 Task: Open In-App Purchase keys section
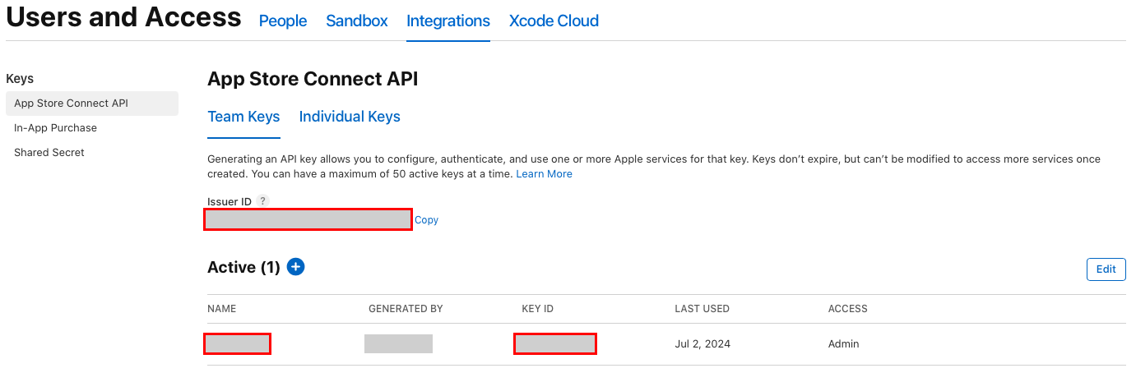pyautogui.click(x=56, y=128)
